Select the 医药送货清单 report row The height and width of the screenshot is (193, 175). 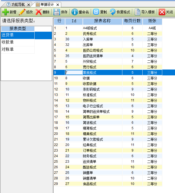(108, 56)
